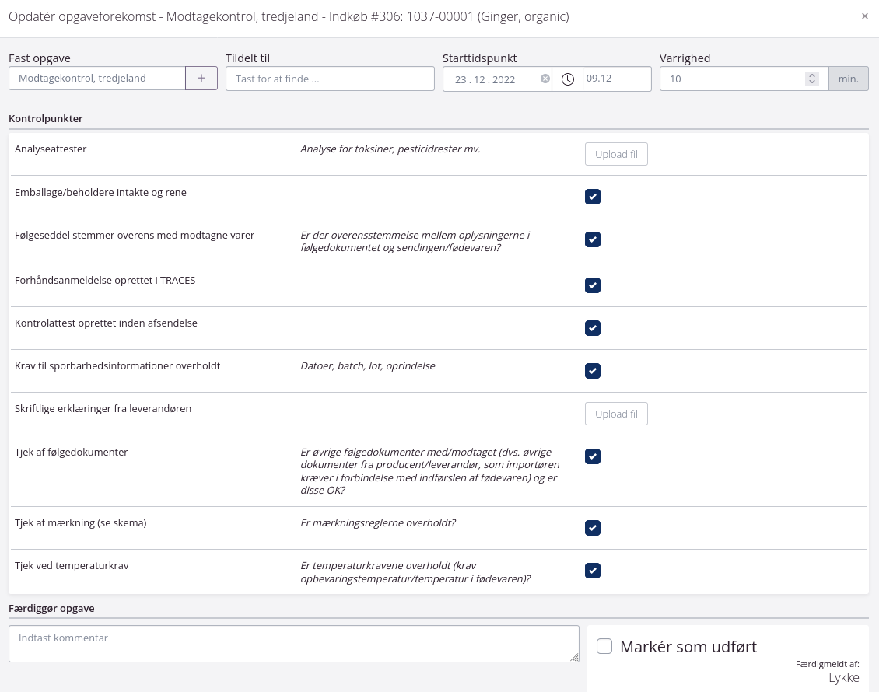Click Upload fil for Analyseattester
The image size is (879, 692).
616,155
